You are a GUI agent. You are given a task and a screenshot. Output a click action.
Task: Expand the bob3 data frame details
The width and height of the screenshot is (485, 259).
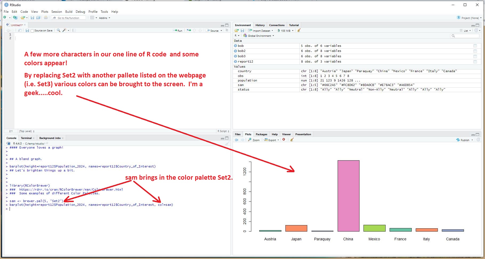236,56
